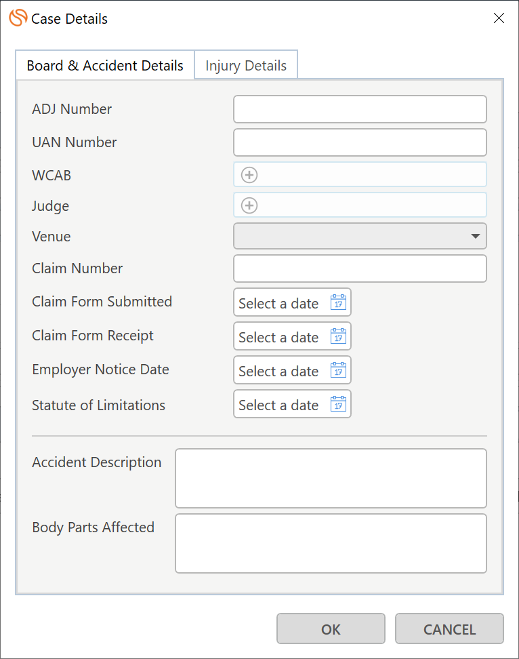Switch to the Injury Details tab
The height and width of the screenshot is (659, 519).
pyautogui.click(x=246, y=65)
